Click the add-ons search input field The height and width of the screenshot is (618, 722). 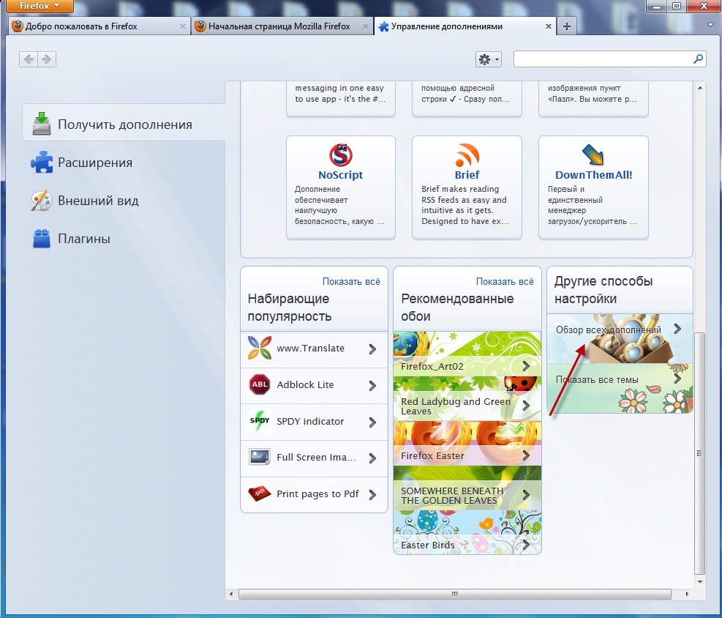tap(603, 59)
